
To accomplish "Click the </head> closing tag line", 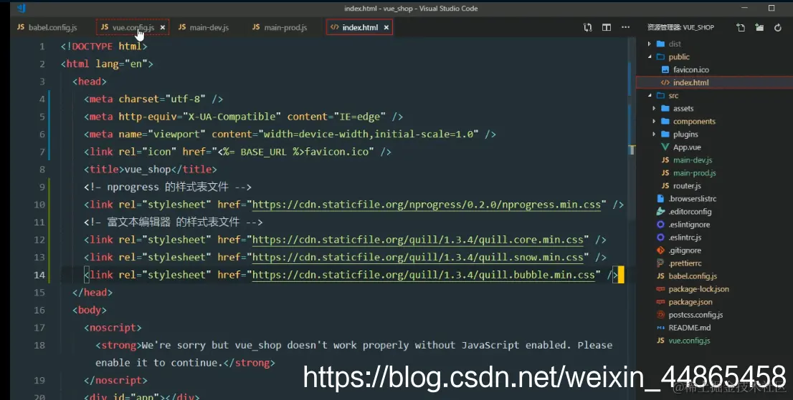I will 92,293.
